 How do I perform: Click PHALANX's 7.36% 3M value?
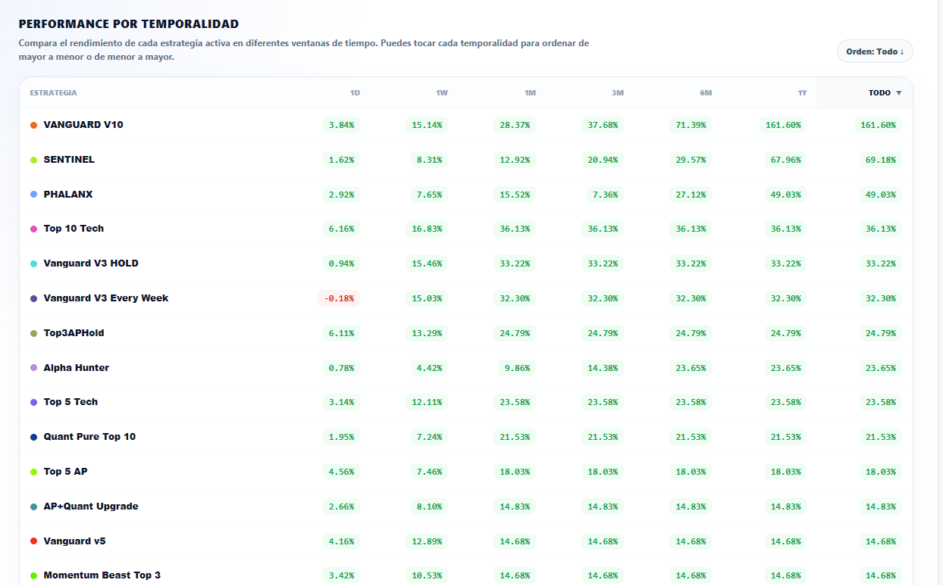tap(606, 195)
